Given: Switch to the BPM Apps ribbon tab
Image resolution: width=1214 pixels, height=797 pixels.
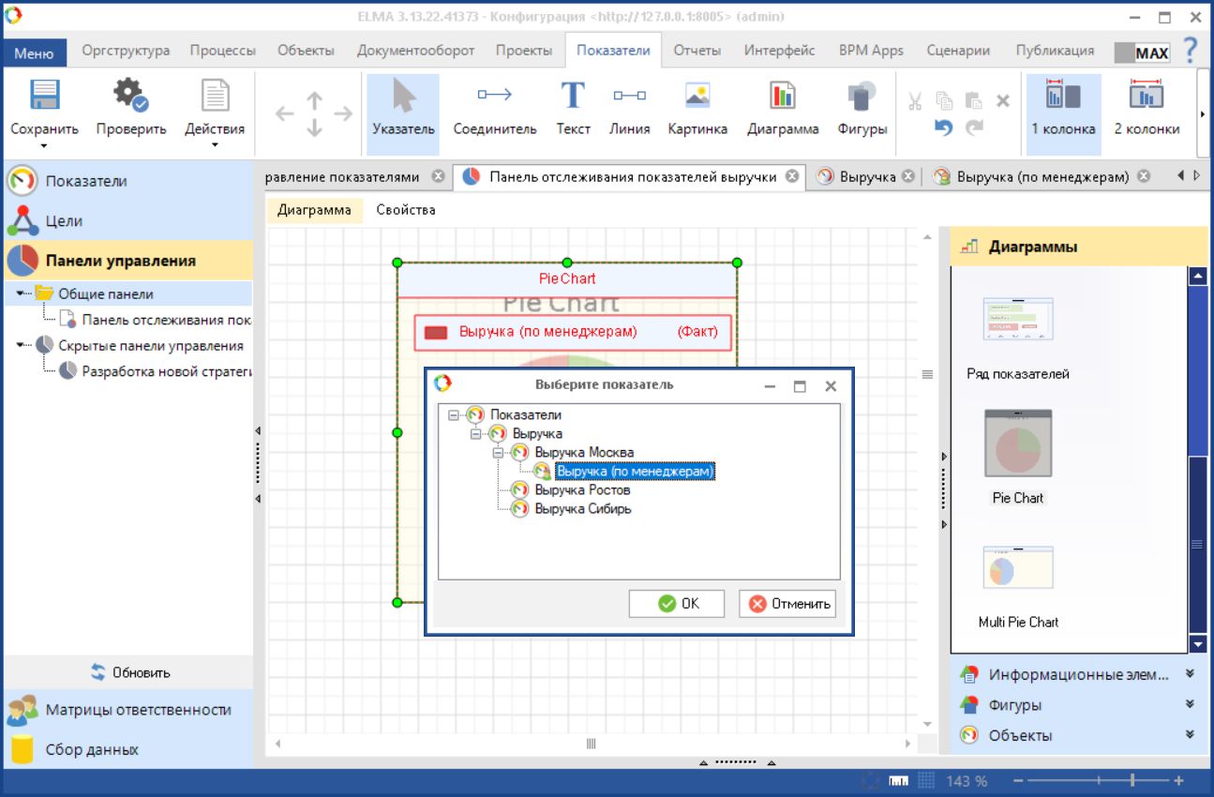Looking at the screenshot, I should 871,51.
